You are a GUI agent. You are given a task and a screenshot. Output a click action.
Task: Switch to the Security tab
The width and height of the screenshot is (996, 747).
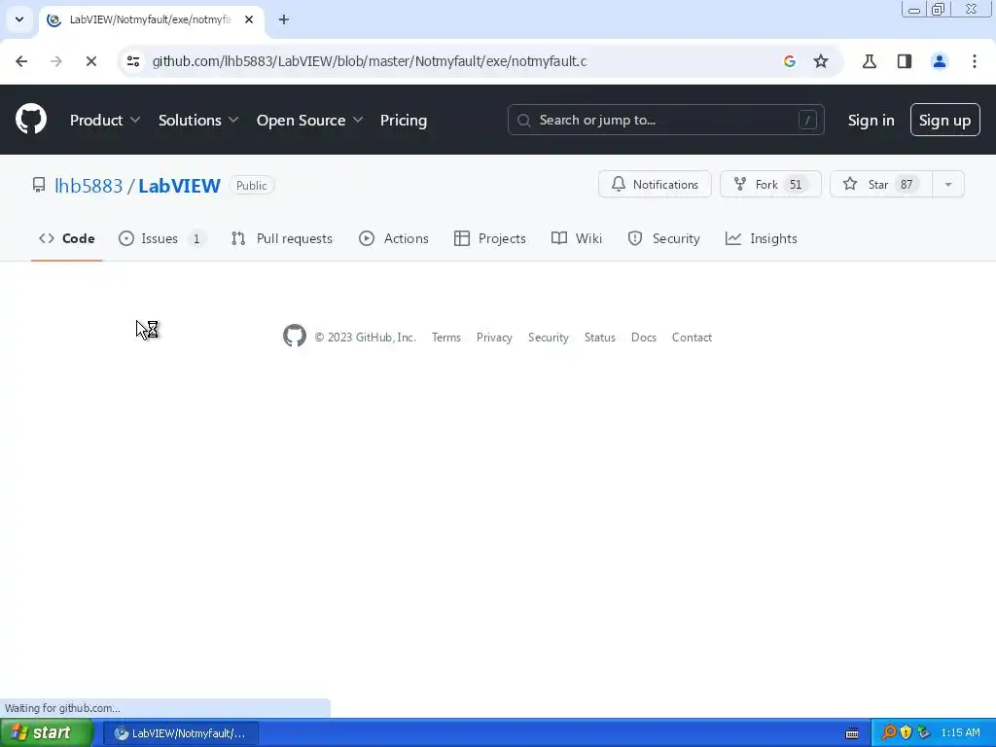663,239
